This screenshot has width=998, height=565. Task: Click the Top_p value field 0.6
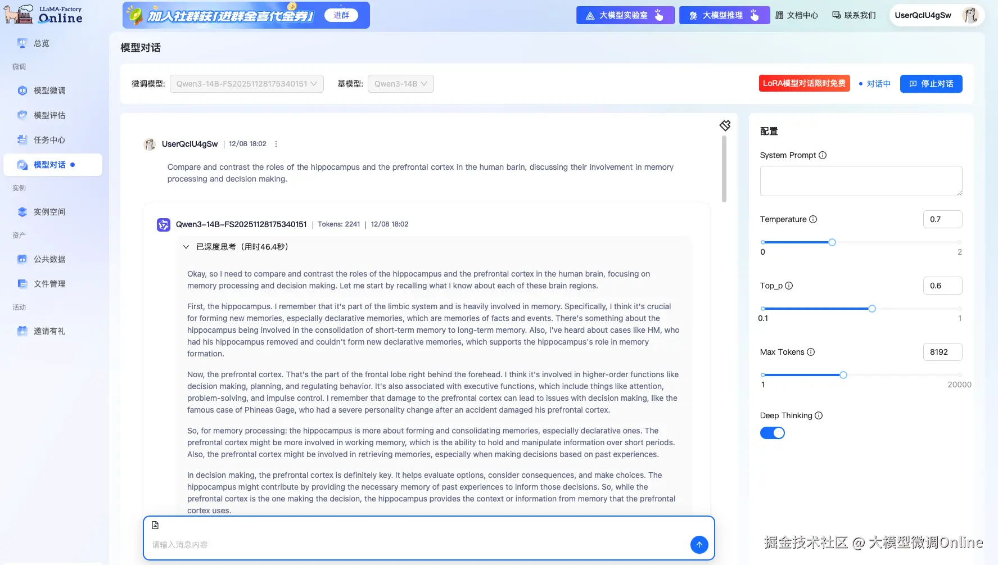(x=943, y=286)
